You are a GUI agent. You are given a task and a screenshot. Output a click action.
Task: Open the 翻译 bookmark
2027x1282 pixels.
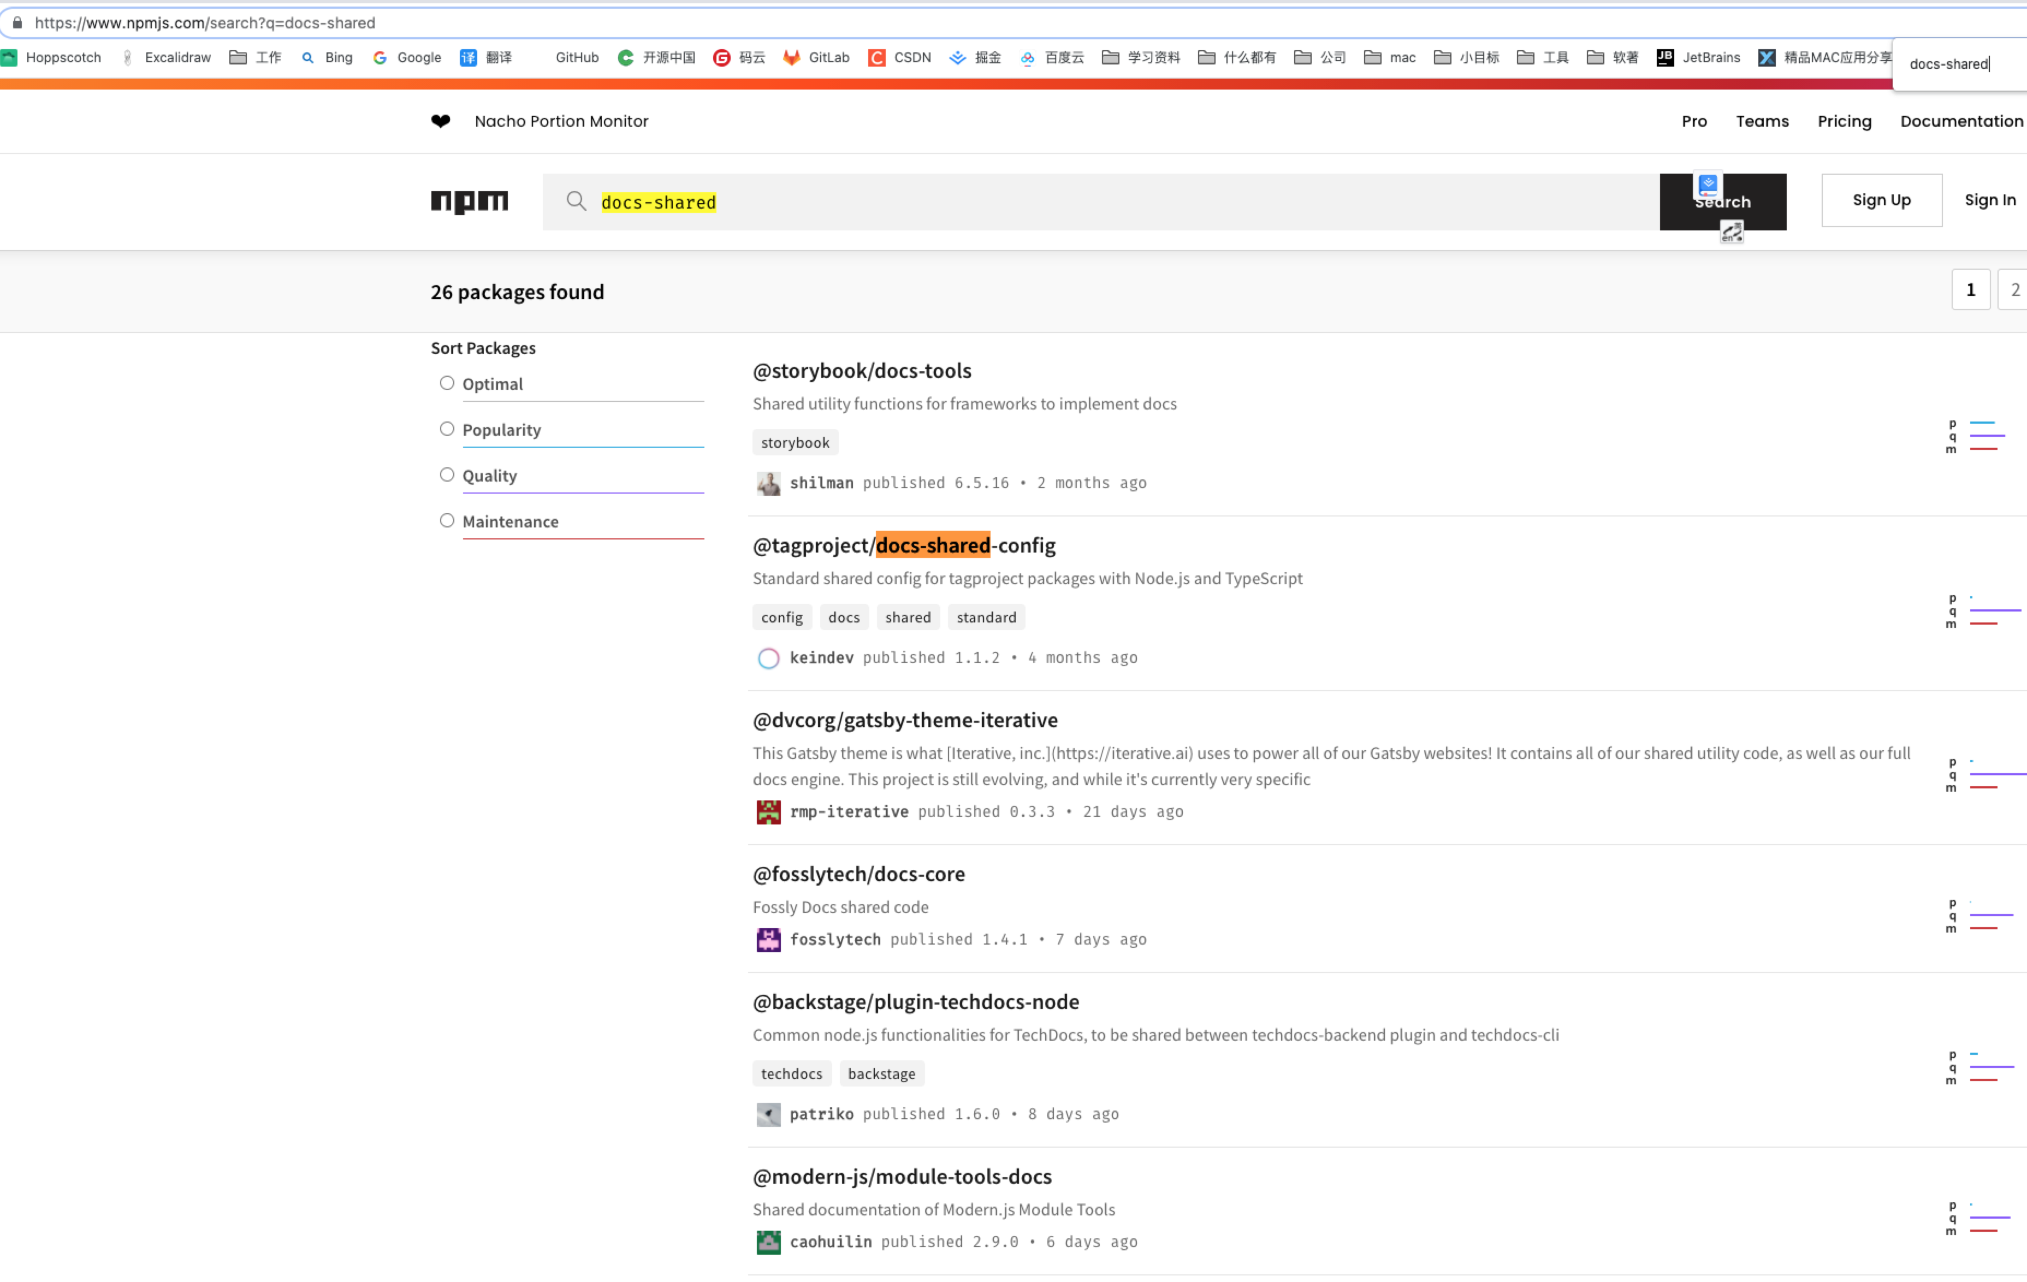(x=487, y=57)
